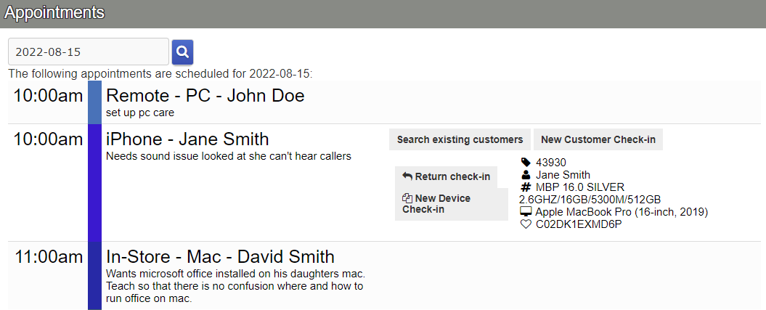Focus the appointment date field
Screen dimensions: 766x310
tap(88, 52)
